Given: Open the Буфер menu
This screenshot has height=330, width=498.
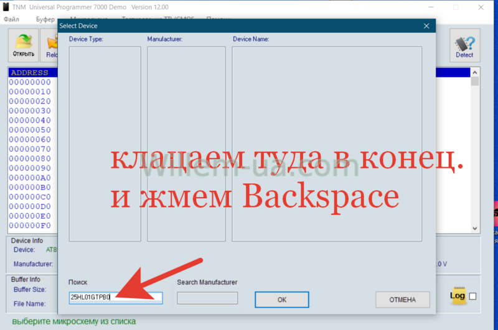Looking at the screenshot, I should coord(45,19).
